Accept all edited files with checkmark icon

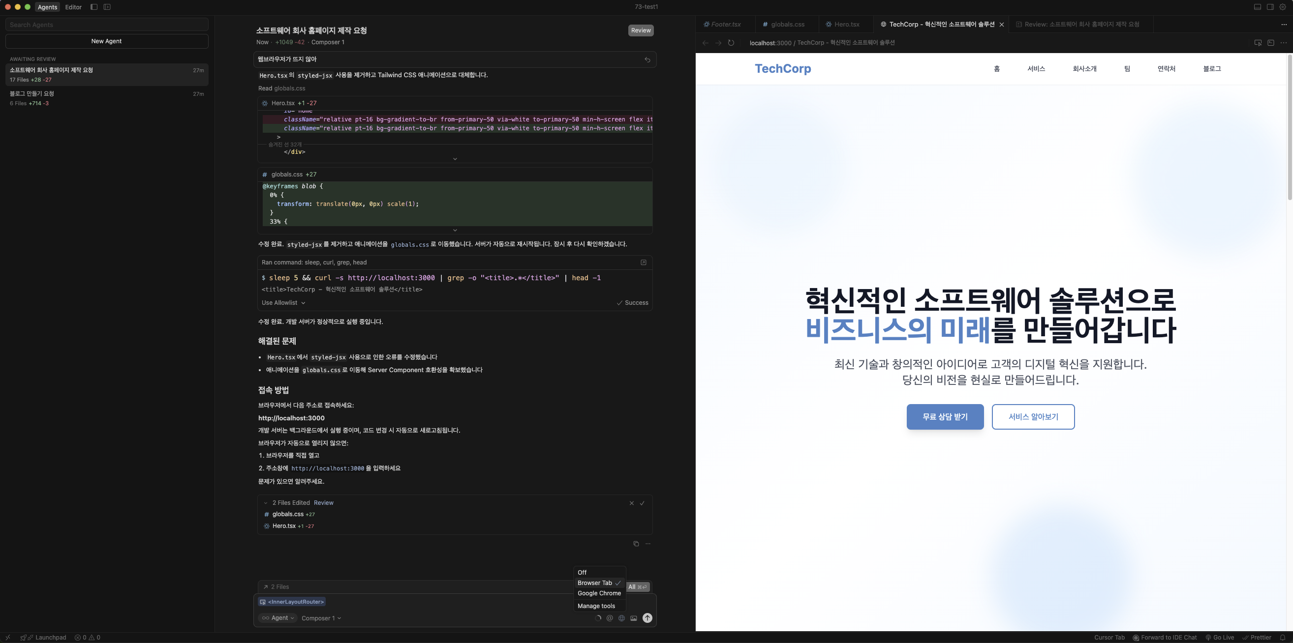[x=642, y=503]
